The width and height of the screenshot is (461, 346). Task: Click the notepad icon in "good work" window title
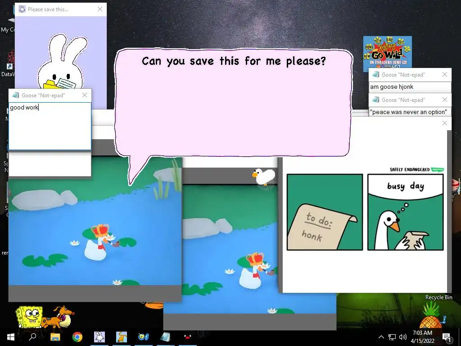(15, 95)
